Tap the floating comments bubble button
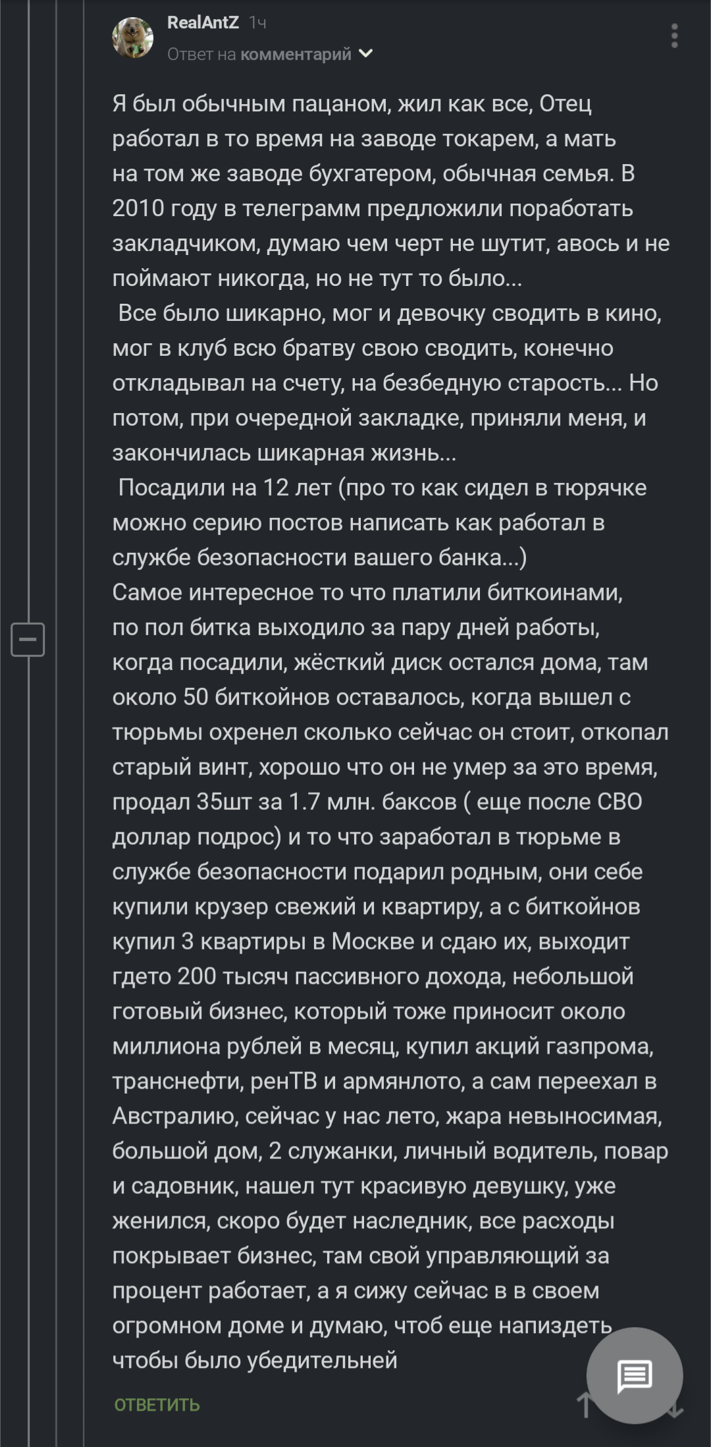 coord(635,1375)
